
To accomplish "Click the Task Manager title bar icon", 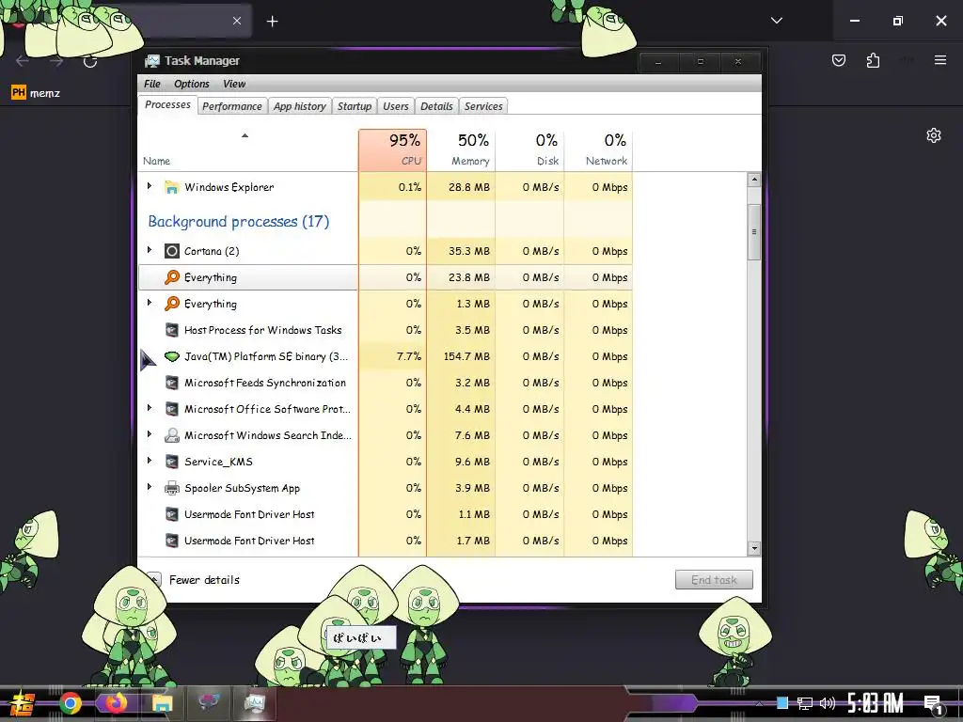I will coord(151,61).
